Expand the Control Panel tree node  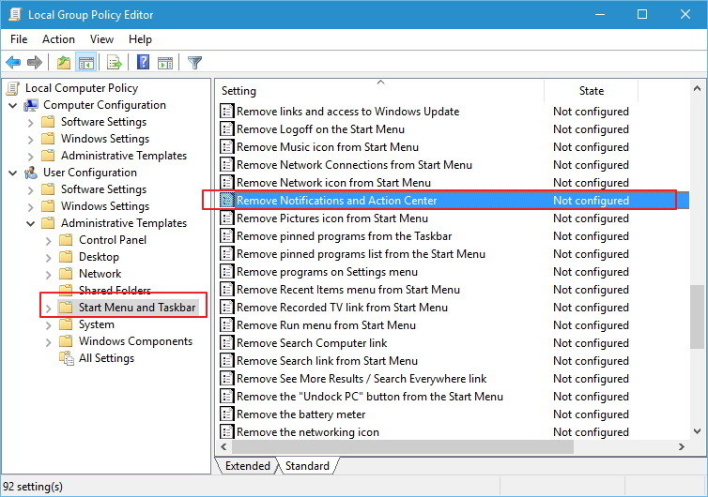(48, 241)
